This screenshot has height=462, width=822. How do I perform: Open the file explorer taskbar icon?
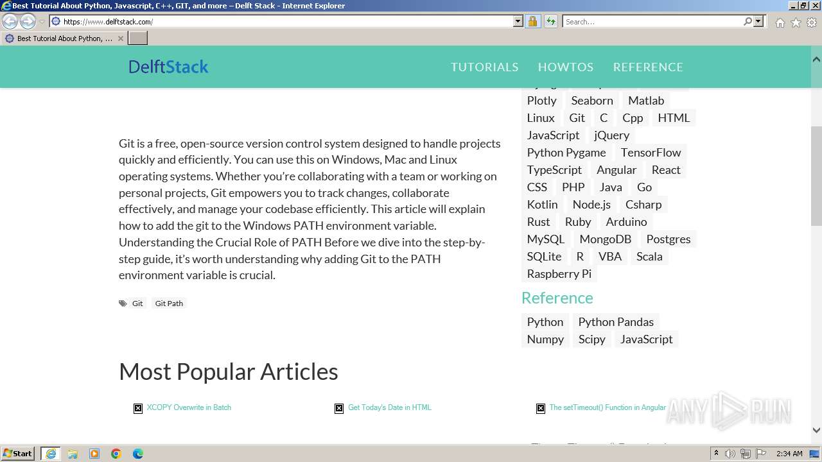[x=73, y=454]
